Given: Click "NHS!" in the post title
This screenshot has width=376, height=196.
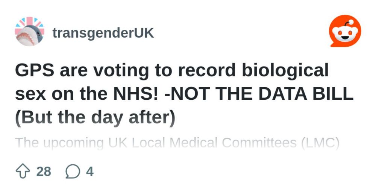Looking at the screenshot, I should pyautogui.click(x=135, y=94).
